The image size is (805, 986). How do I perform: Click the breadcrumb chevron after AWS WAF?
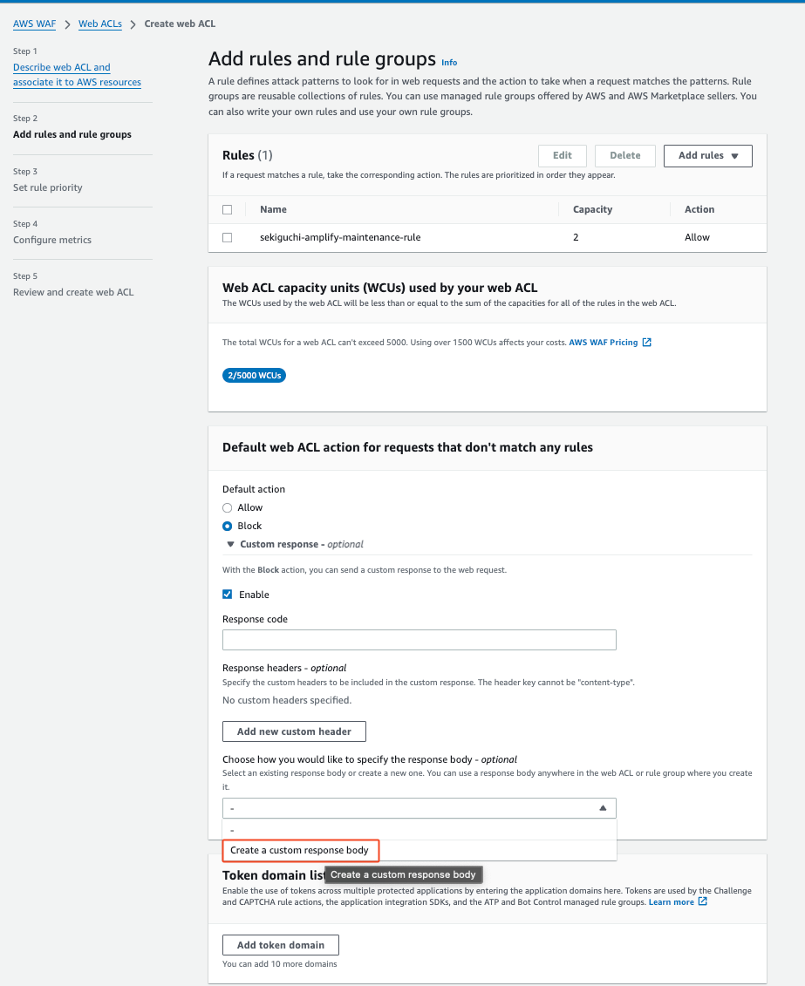[67, 24]
